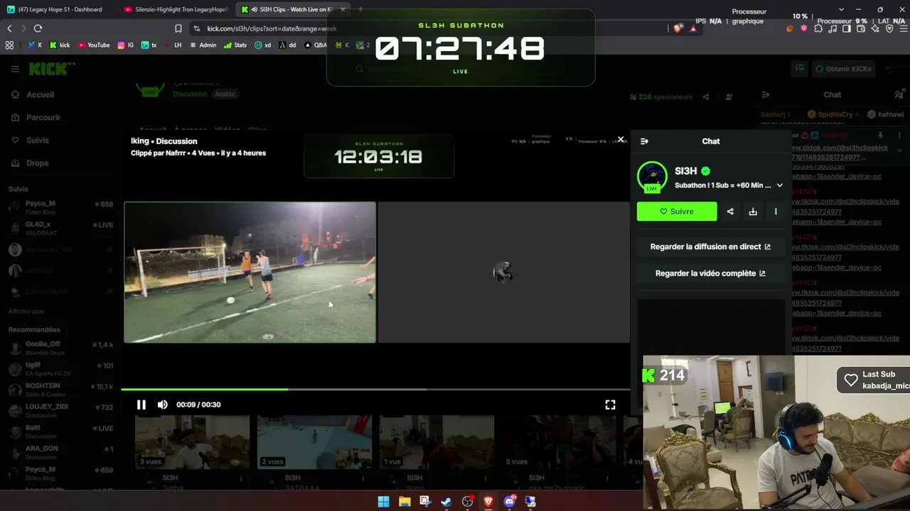Open GooBa_Off recommended channel
The width and height of the screenshot is (910, 511).
coord(60,348)
